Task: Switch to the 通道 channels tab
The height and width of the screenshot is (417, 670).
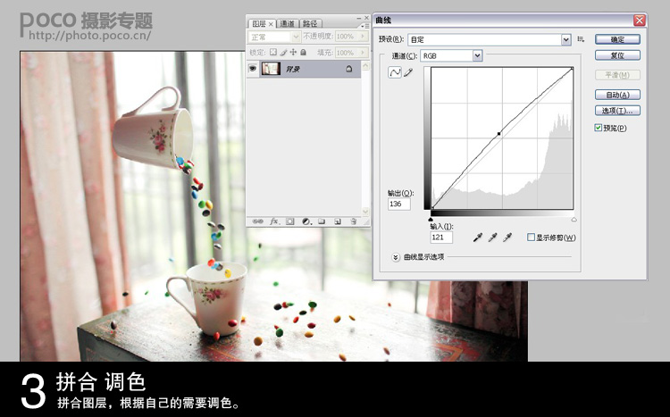Action: point(288,24)
